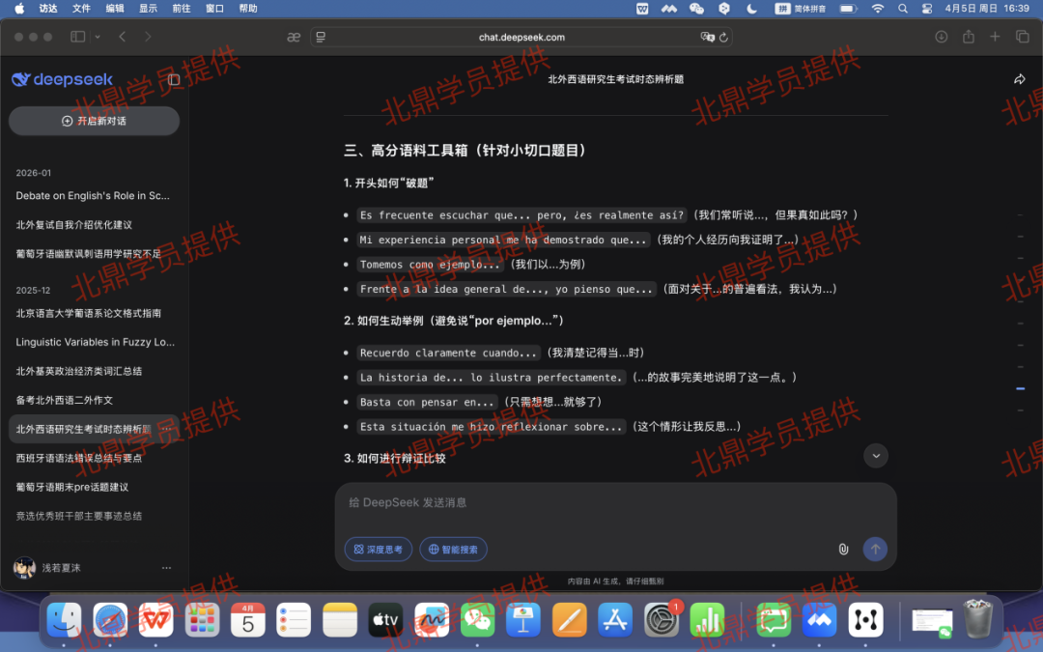
Task: Open Control Center in menu bar
Action: (926, 9)
